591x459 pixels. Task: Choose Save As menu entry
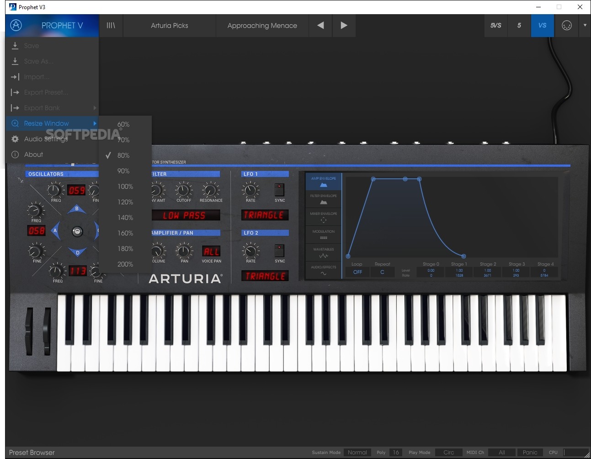(x=52, y=61)
